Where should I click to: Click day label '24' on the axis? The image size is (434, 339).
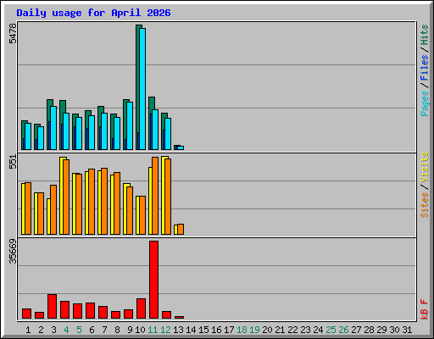pyautogui.click(x=318, y=330)
